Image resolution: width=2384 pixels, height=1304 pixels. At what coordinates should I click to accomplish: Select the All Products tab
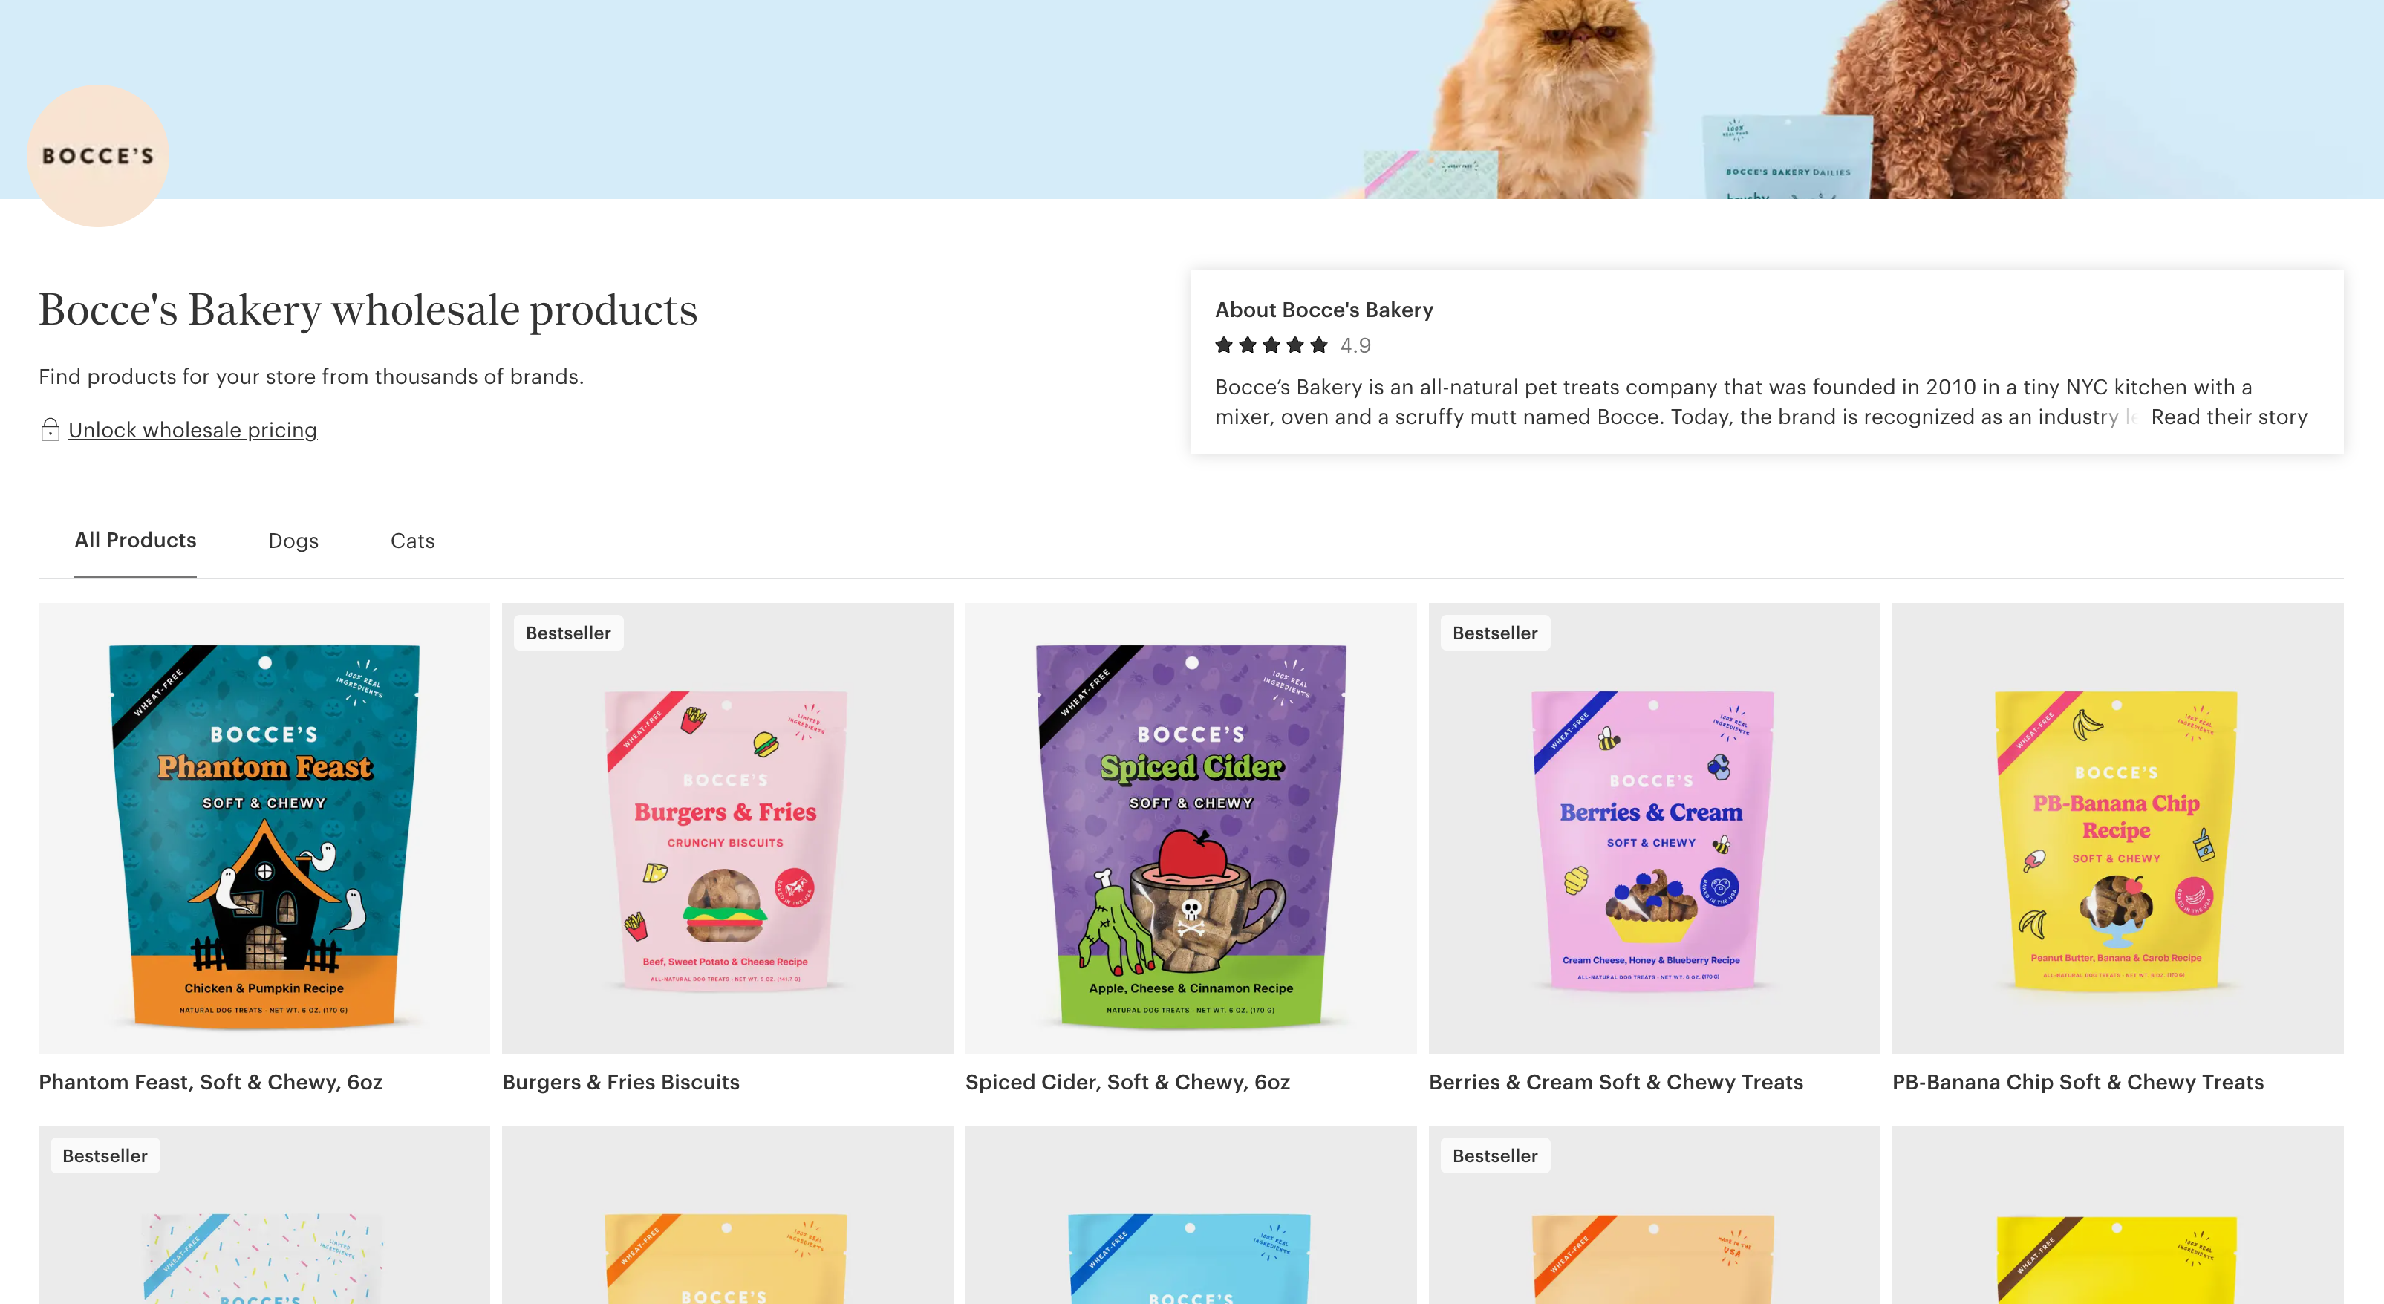tap(135, 541)
